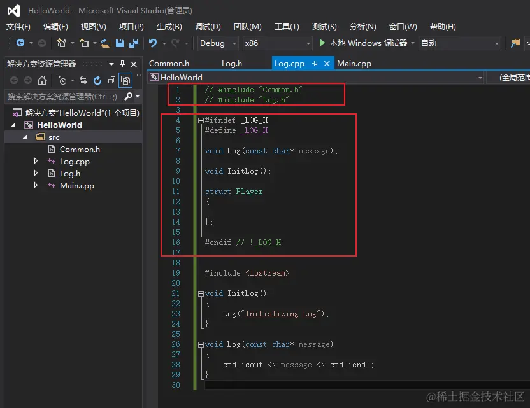The width and height of the screenshot is (530, 408).
Task: Click the Navigate Forward arrow in main toolbar
Action: tap(42, 43)
